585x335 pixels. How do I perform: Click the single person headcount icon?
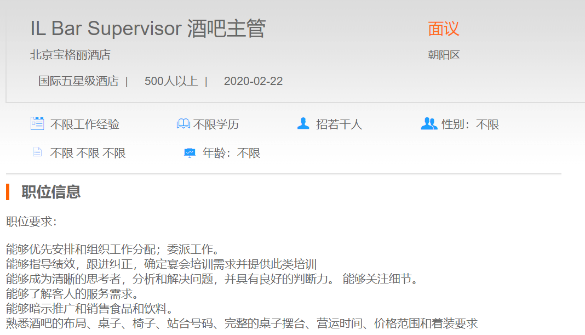point(303,124)
